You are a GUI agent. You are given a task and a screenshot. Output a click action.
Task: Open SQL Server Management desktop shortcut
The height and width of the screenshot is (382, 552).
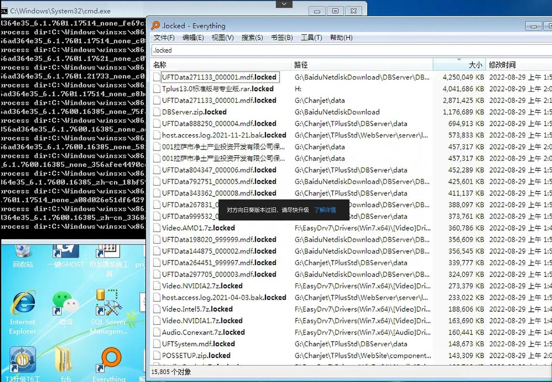(x=109, y=312)
